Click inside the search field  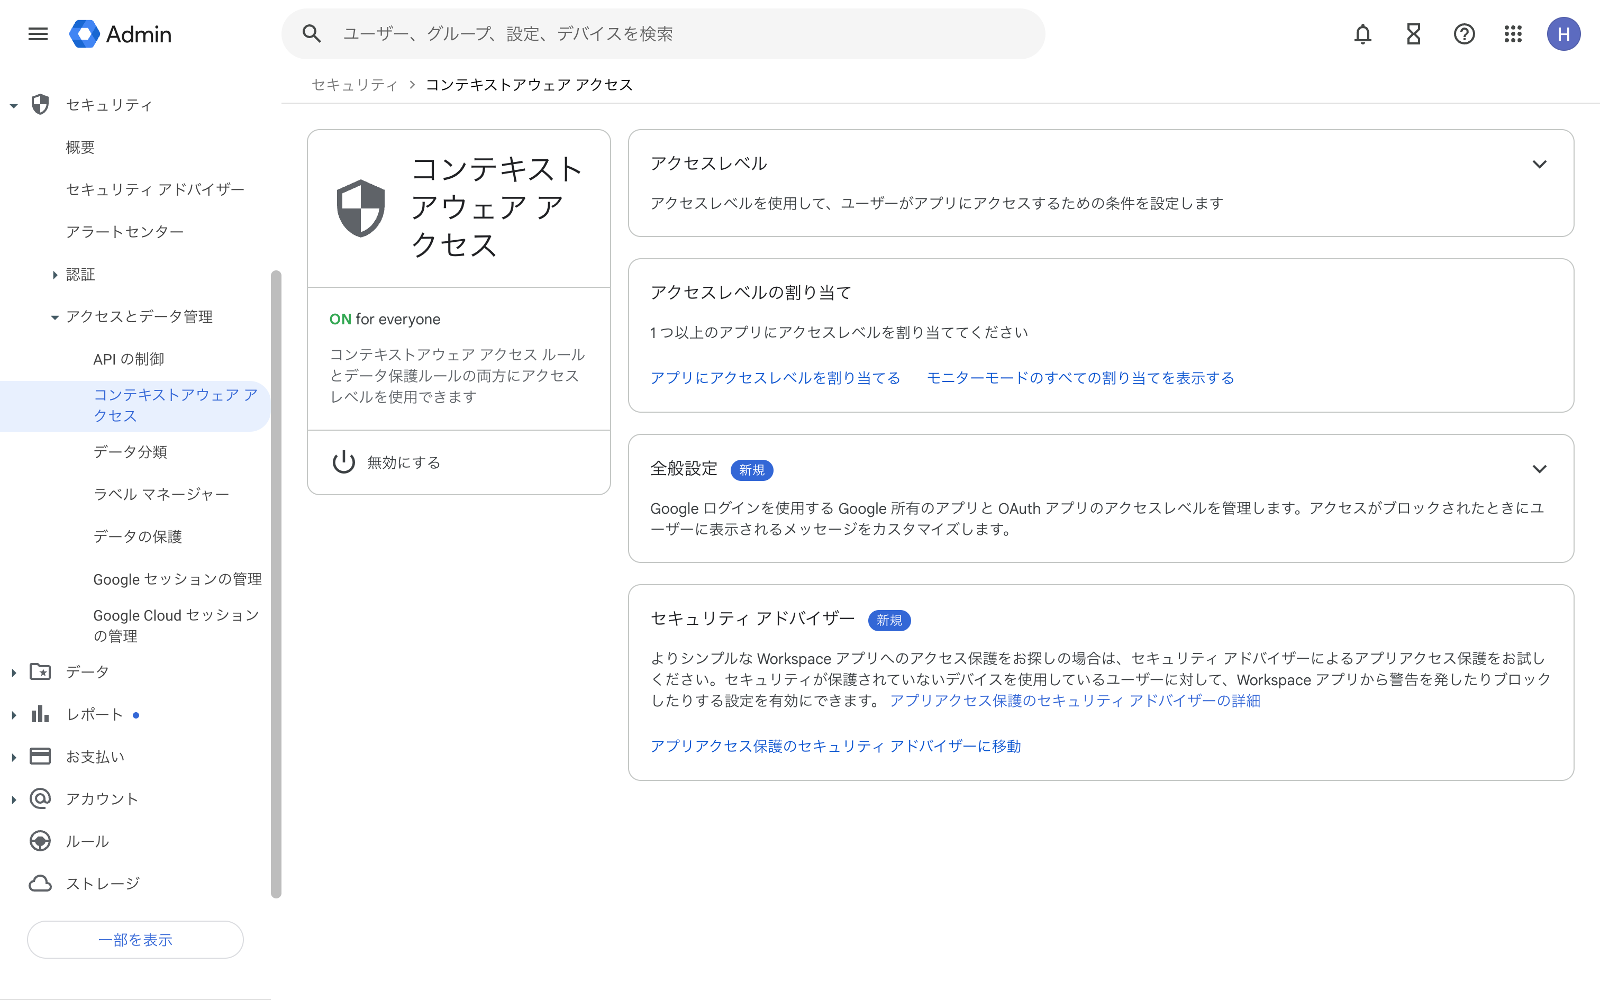[595, 33]
